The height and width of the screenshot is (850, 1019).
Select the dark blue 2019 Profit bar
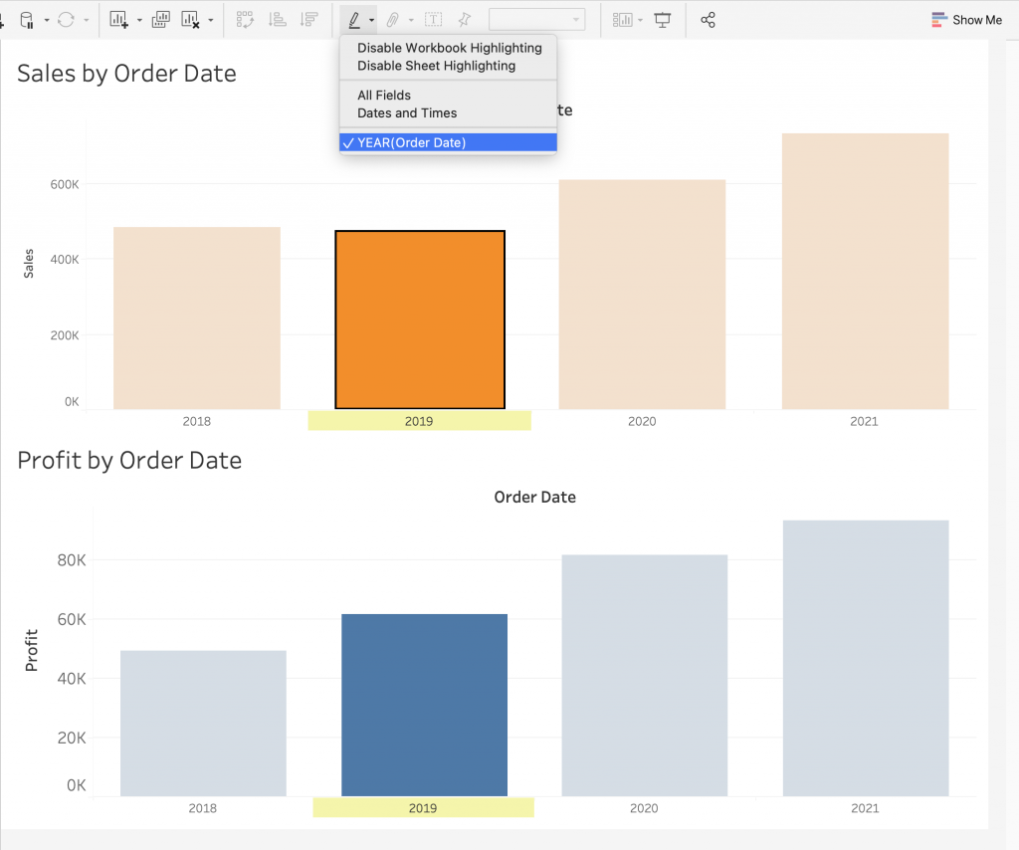coord(424,705)
